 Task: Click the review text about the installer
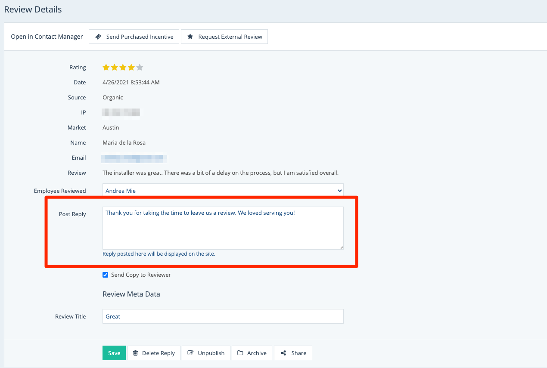coord(221,173)
